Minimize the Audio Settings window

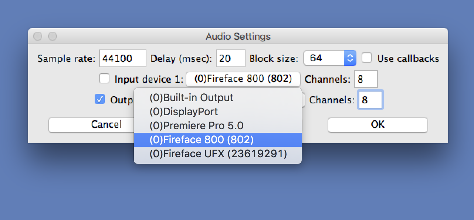point(53,36)
